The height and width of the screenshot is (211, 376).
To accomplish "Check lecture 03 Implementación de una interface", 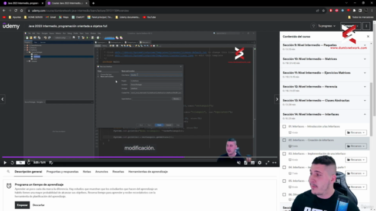I will tap(284, 154).
